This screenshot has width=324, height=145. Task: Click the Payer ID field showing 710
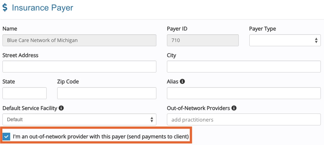tap(203, 40)
